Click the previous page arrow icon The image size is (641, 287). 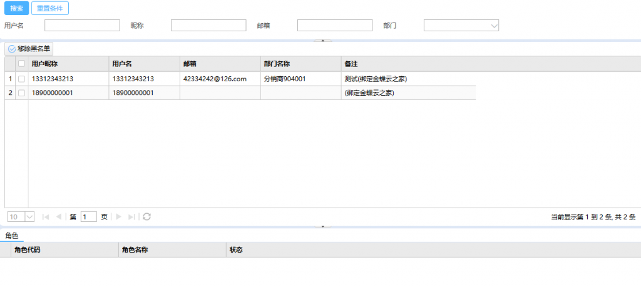pos(59,217)
